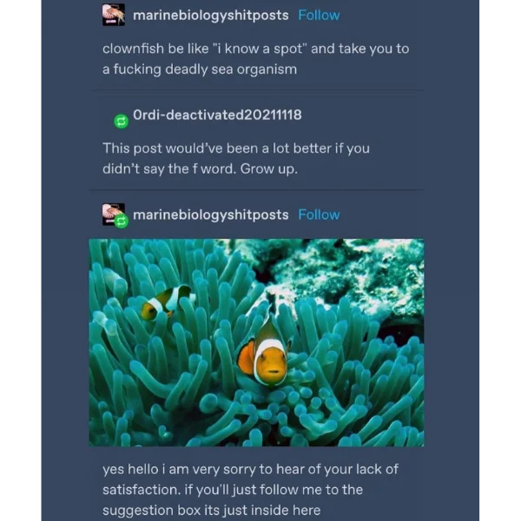Click the large orange clownfish in the photo
The width and height of the screenshot is (521, 521).
(267, 354)
